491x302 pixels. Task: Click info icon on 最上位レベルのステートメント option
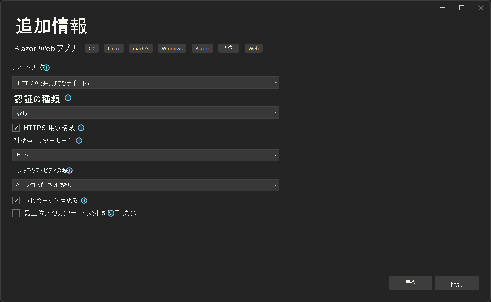pos(111,213)
